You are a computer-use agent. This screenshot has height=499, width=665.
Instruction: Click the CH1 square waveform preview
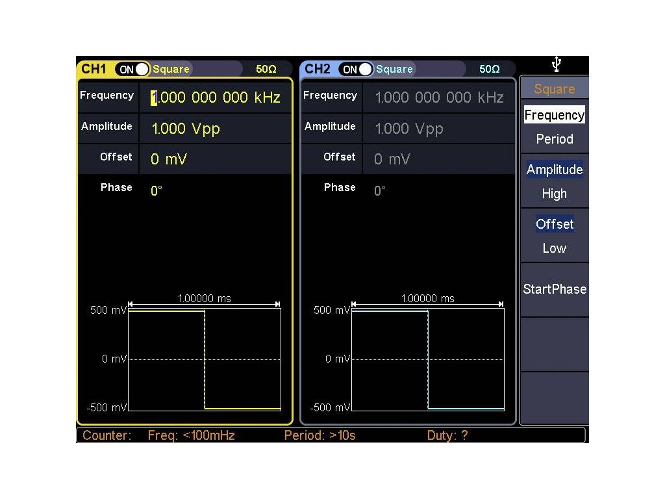[x=205, y=359]
